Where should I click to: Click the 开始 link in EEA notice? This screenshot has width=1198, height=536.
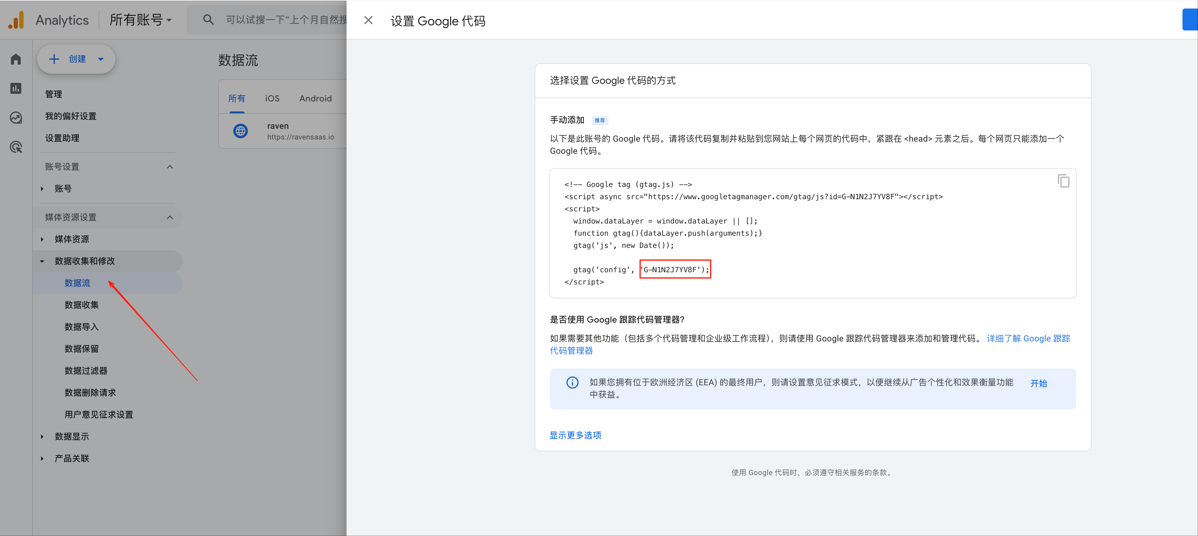point(1038,383)
